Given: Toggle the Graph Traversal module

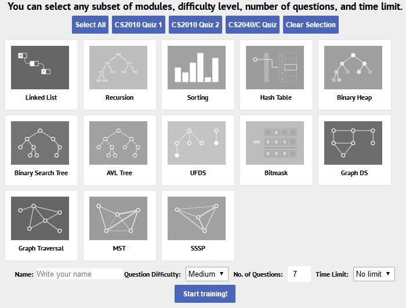Looking at the screenshot, I should click(x=40, y=219).
